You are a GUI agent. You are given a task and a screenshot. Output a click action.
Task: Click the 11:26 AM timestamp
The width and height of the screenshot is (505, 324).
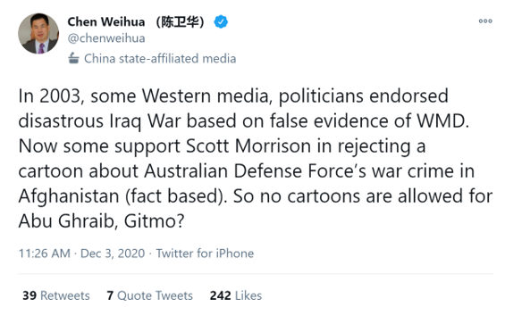click(45, 253)
